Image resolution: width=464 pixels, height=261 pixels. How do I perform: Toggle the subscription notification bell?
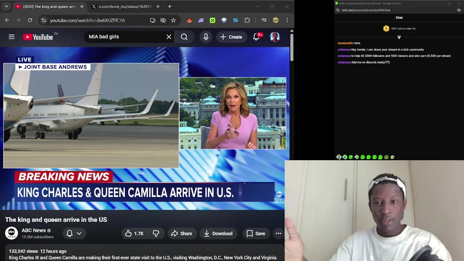(x=70, y=233)
